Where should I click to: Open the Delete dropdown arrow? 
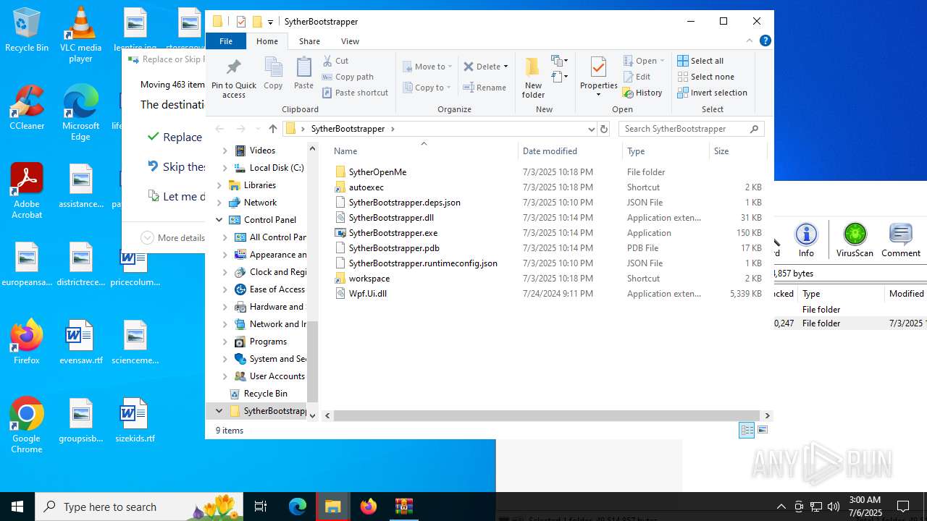click(x=506, y=67)
